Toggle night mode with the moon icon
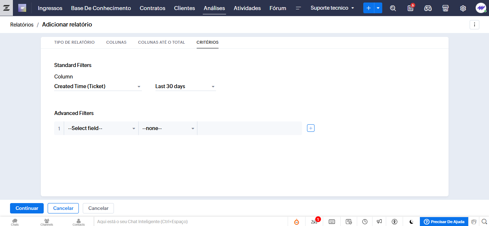The height and width of the screenshot is (226, 489). point(412,222)
